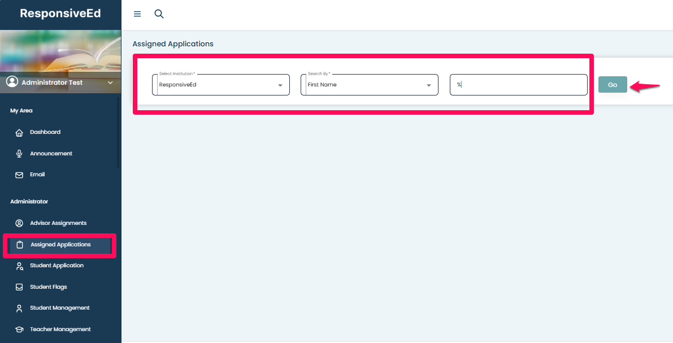The height and width of the screenshot is (343, 673).
Task: Click the hamburger menu icon
Action: pyautogui.click(x=137, y=14)
